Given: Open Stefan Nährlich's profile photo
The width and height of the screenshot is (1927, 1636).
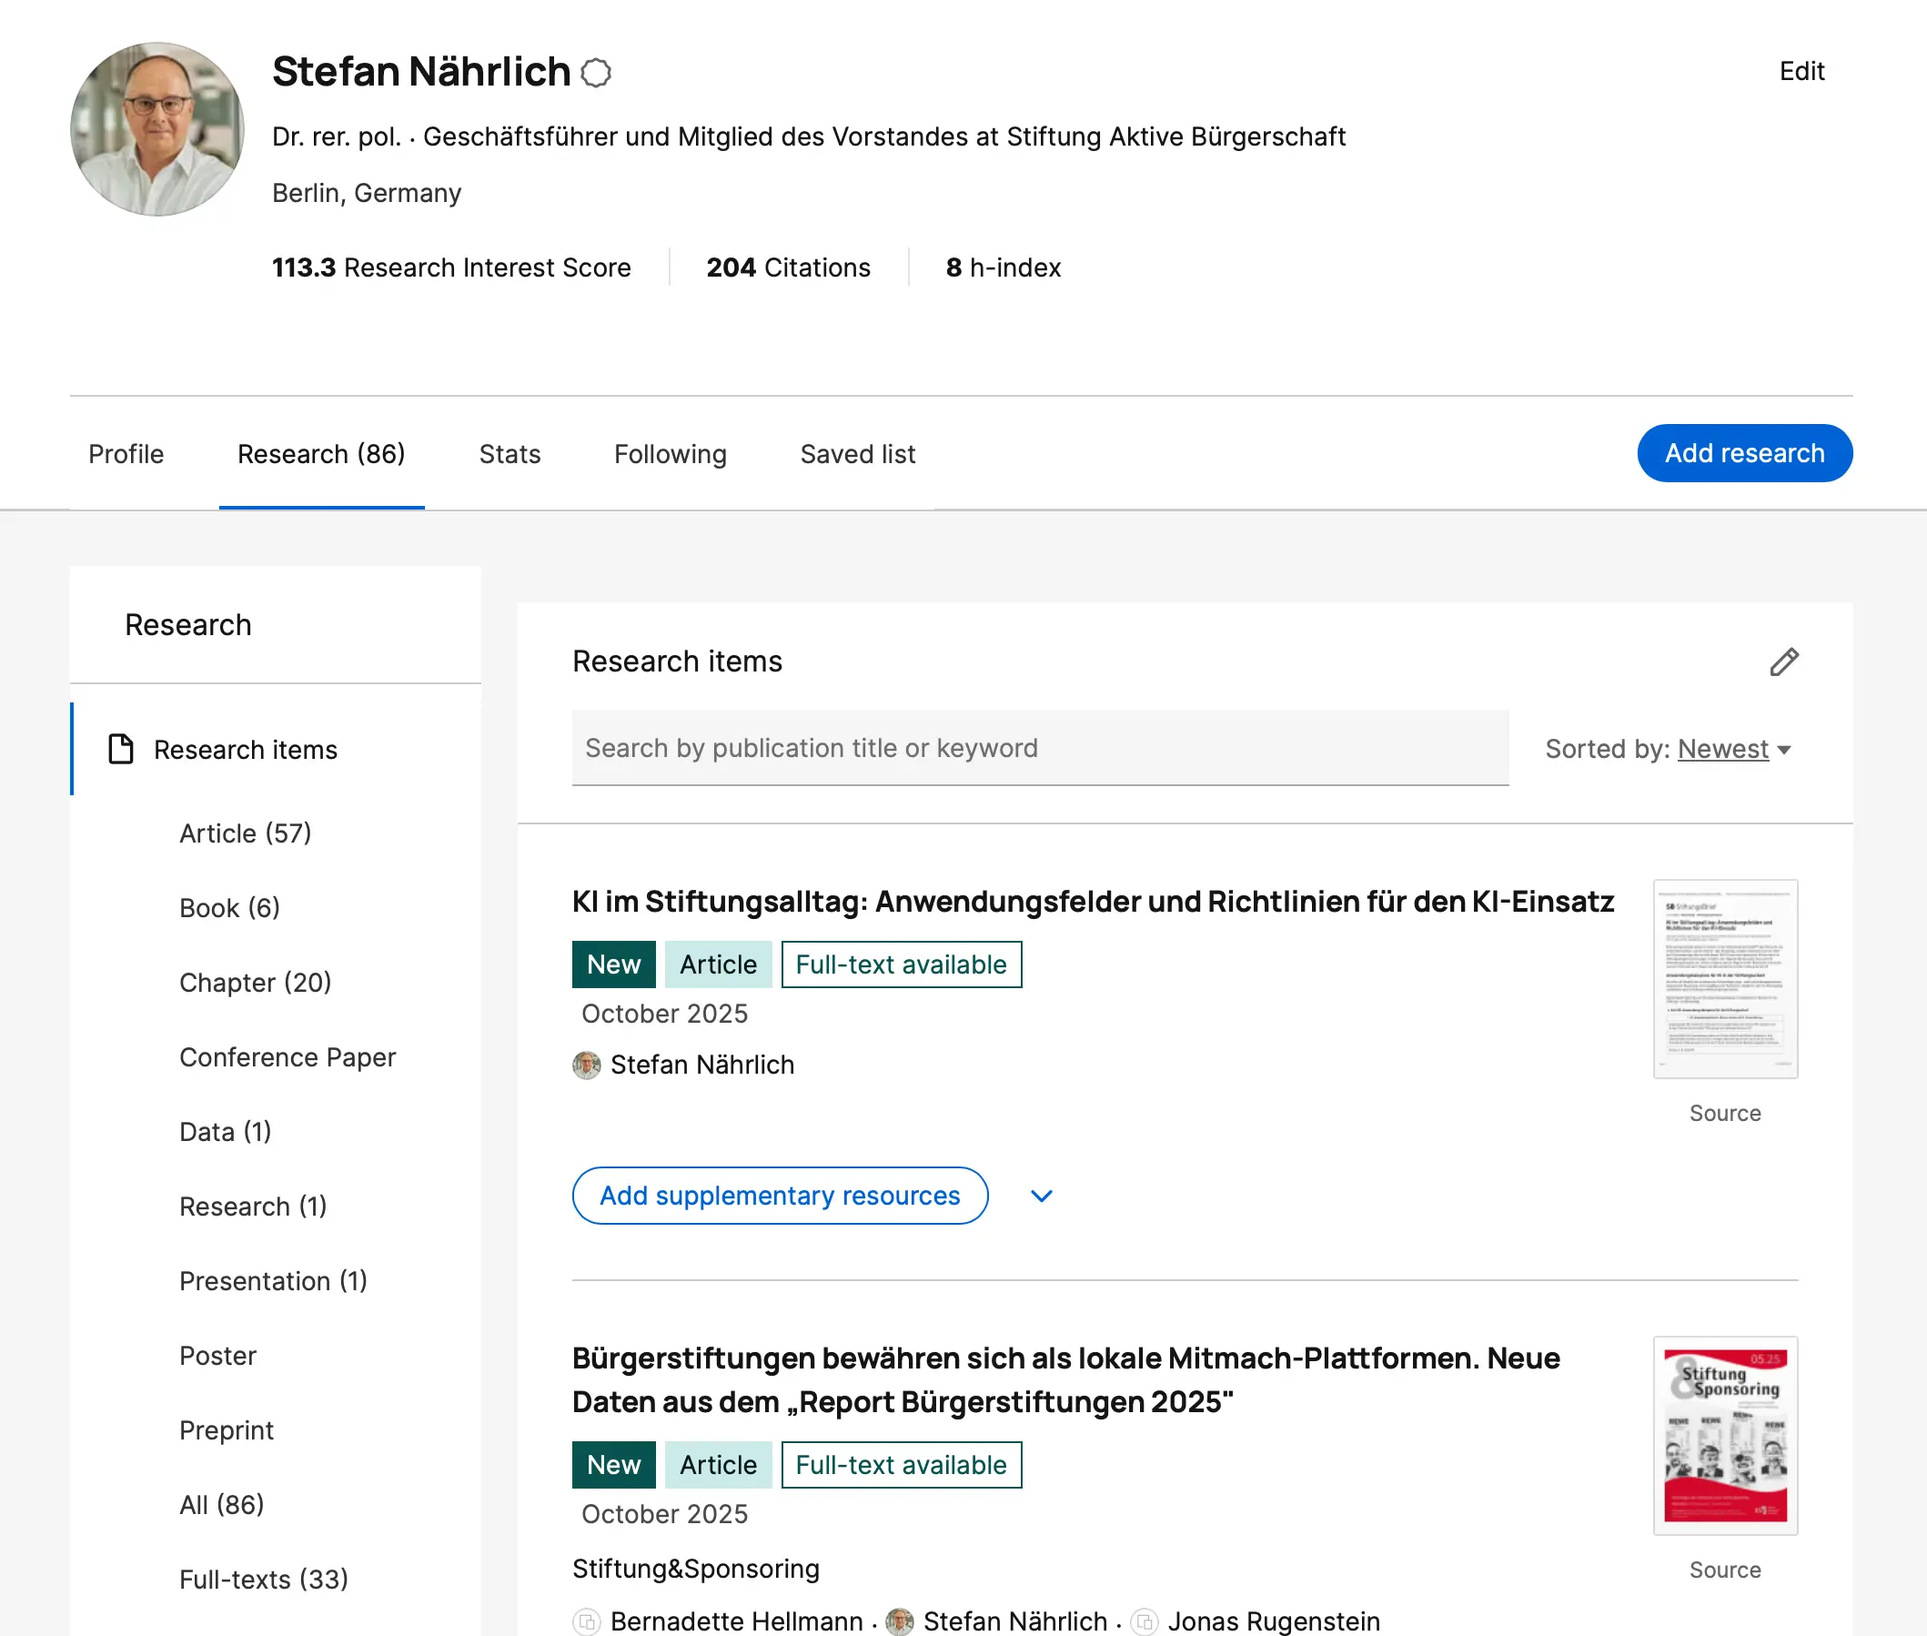Looking at the screenshot, I should [157, 129].
